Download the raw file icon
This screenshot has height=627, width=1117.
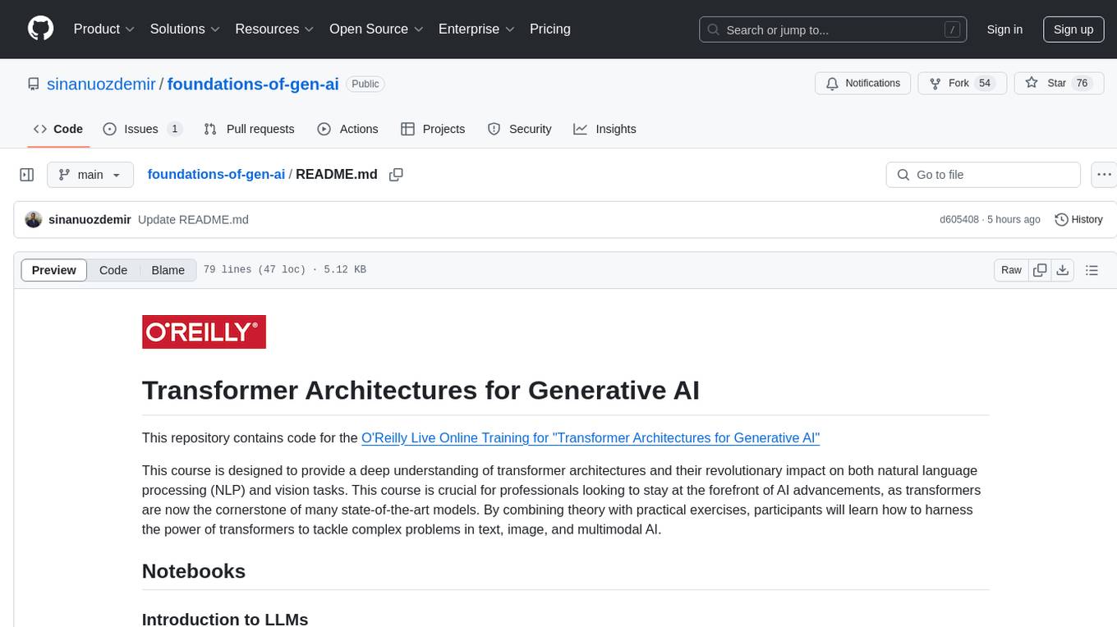tap(1062, 270)
